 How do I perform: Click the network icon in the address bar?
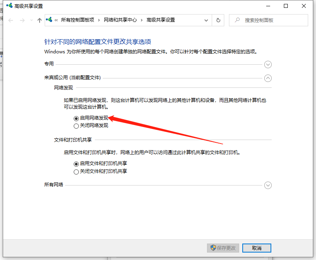click(49, 20)
